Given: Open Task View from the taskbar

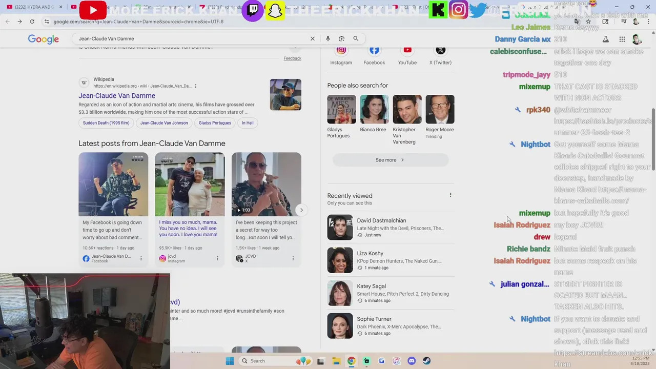Looking at the screenshot, I should [x=320, y=361].
